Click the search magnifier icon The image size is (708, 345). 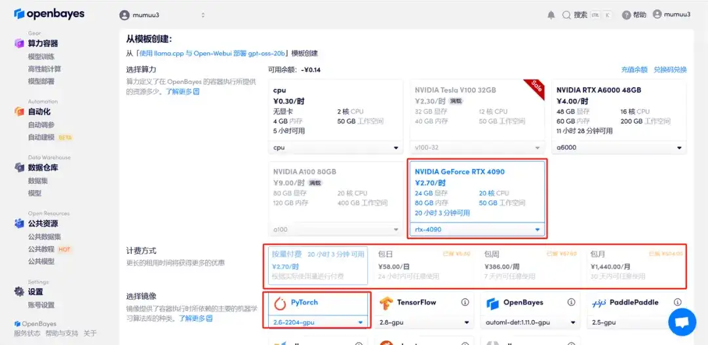pyautogui.click(x=566, y=15)
